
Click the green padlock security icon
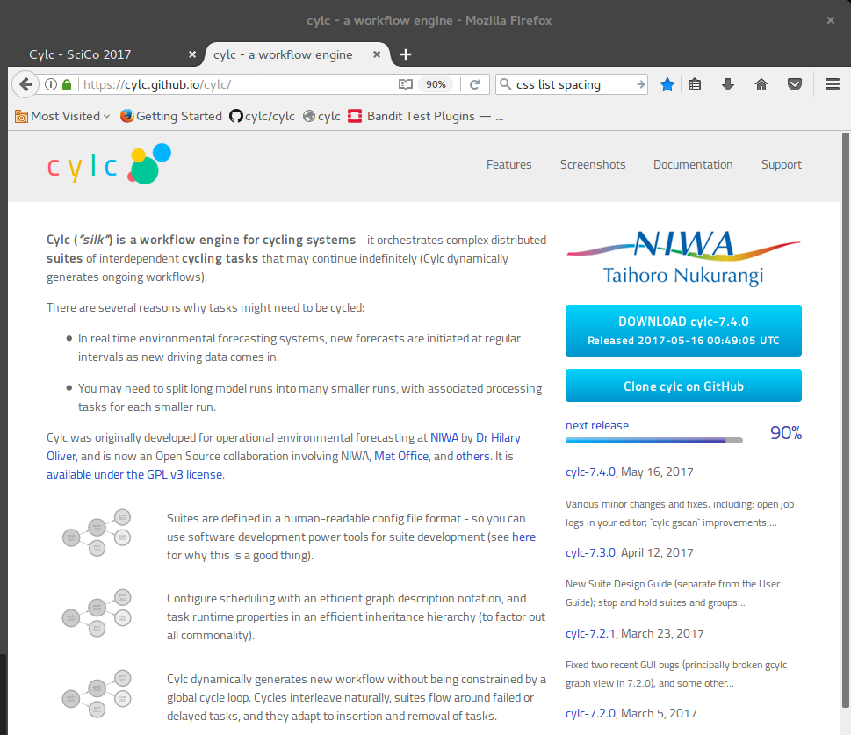67,84
